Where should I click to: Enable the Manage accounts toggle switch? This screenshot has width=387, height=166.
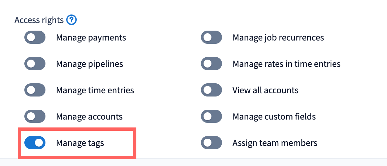(x=35, y=117)
